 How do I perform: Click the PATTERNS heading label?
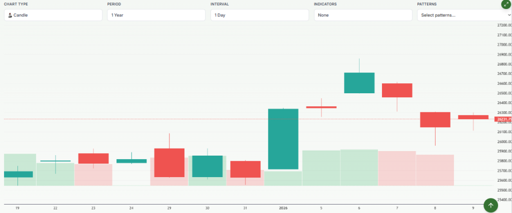[x=427, y=4]
